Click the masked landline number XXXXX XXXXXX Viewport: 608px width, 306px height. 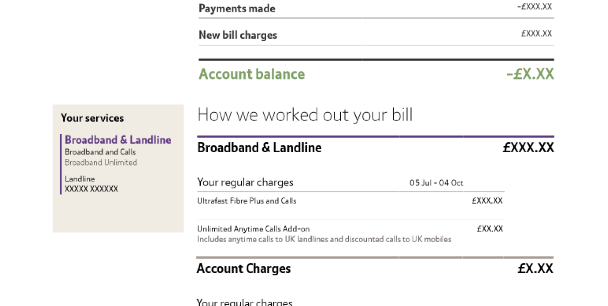(x=91, y=189)
